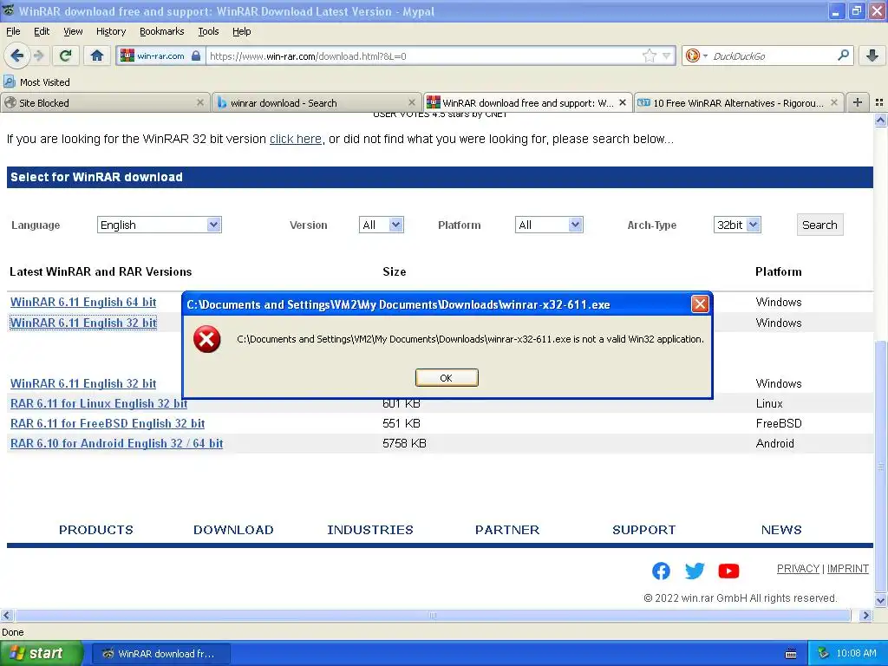Image resolution: width=888 pixels, height=666 pixels.
Task: Open the YouTube icon in the footer
Action: [728, 571]
